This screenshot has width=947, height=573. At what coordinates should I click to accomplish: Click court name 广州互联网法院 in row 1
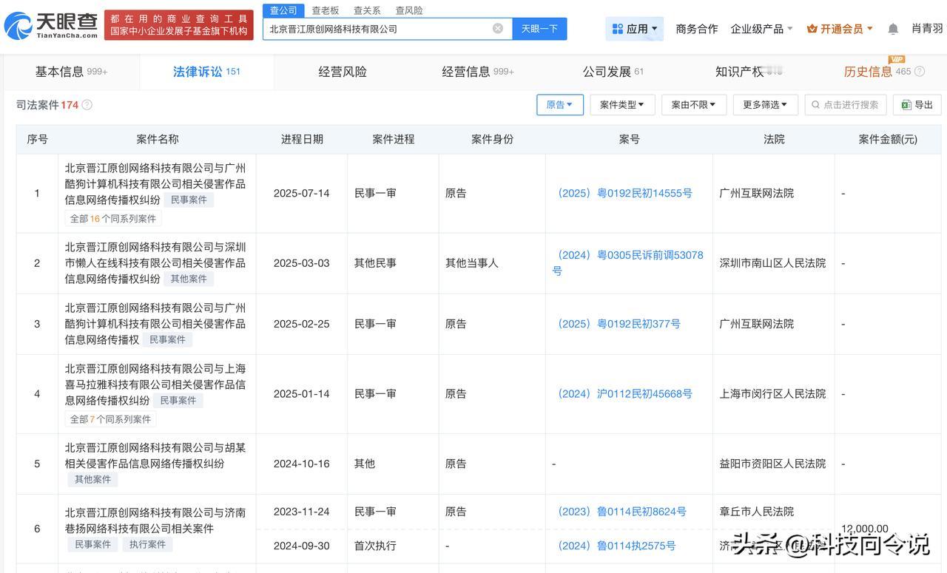(757, 193)
